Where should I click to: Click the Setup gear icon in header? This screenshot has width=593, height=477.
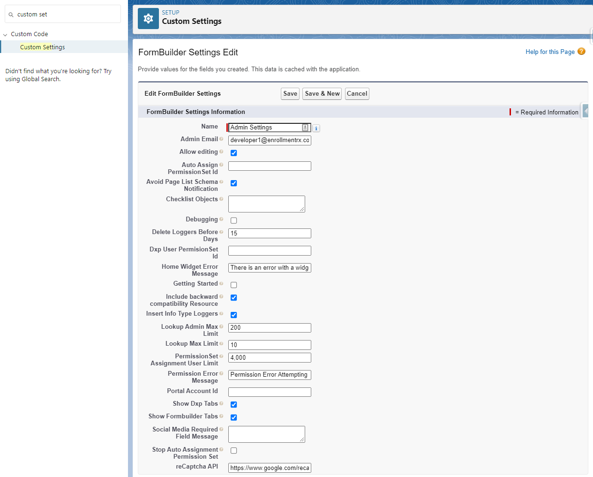[148, 18]
